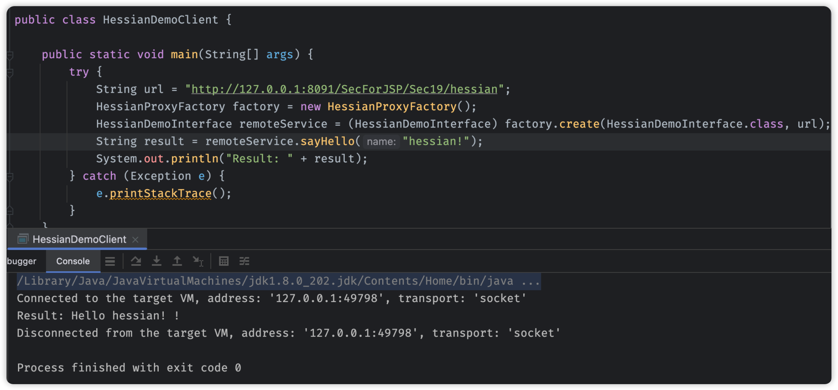Click the sayHello method call

[327, 141]
